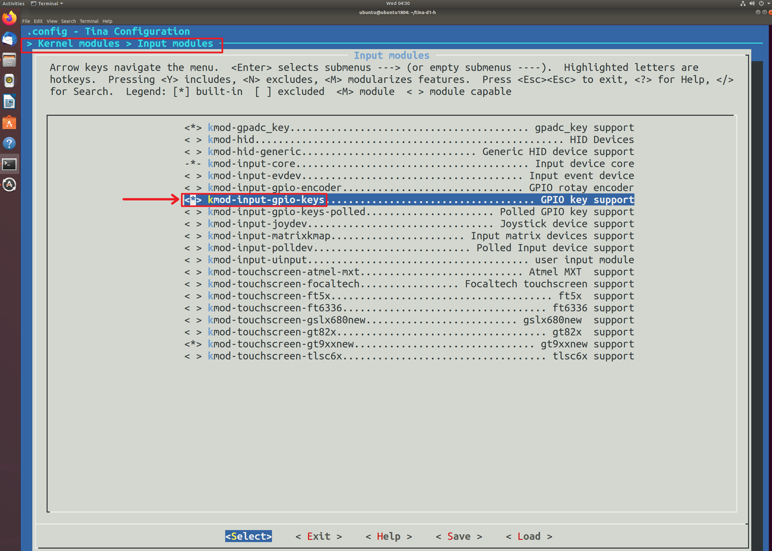Viewport: 772px width, 551px height.
Task: Click Activities overview
Action: click(13, 3)
